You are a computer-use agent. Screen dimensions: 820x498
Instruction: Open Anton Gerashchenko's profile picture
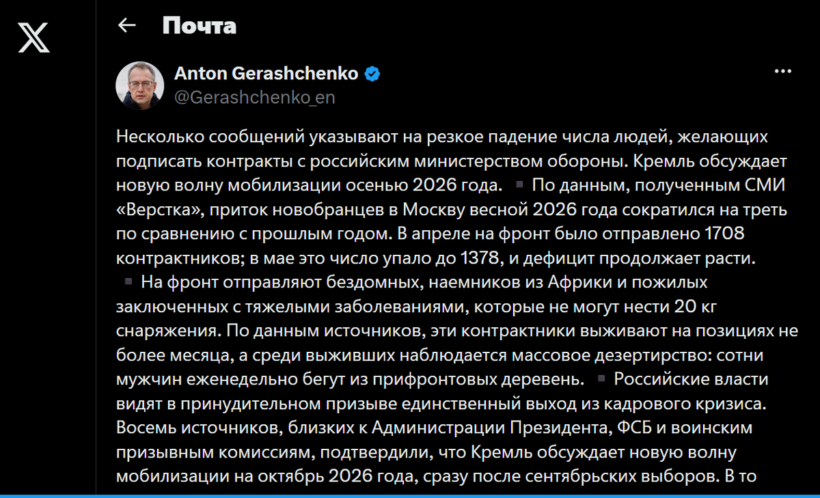pyautogui.click(x=140, y=85)
